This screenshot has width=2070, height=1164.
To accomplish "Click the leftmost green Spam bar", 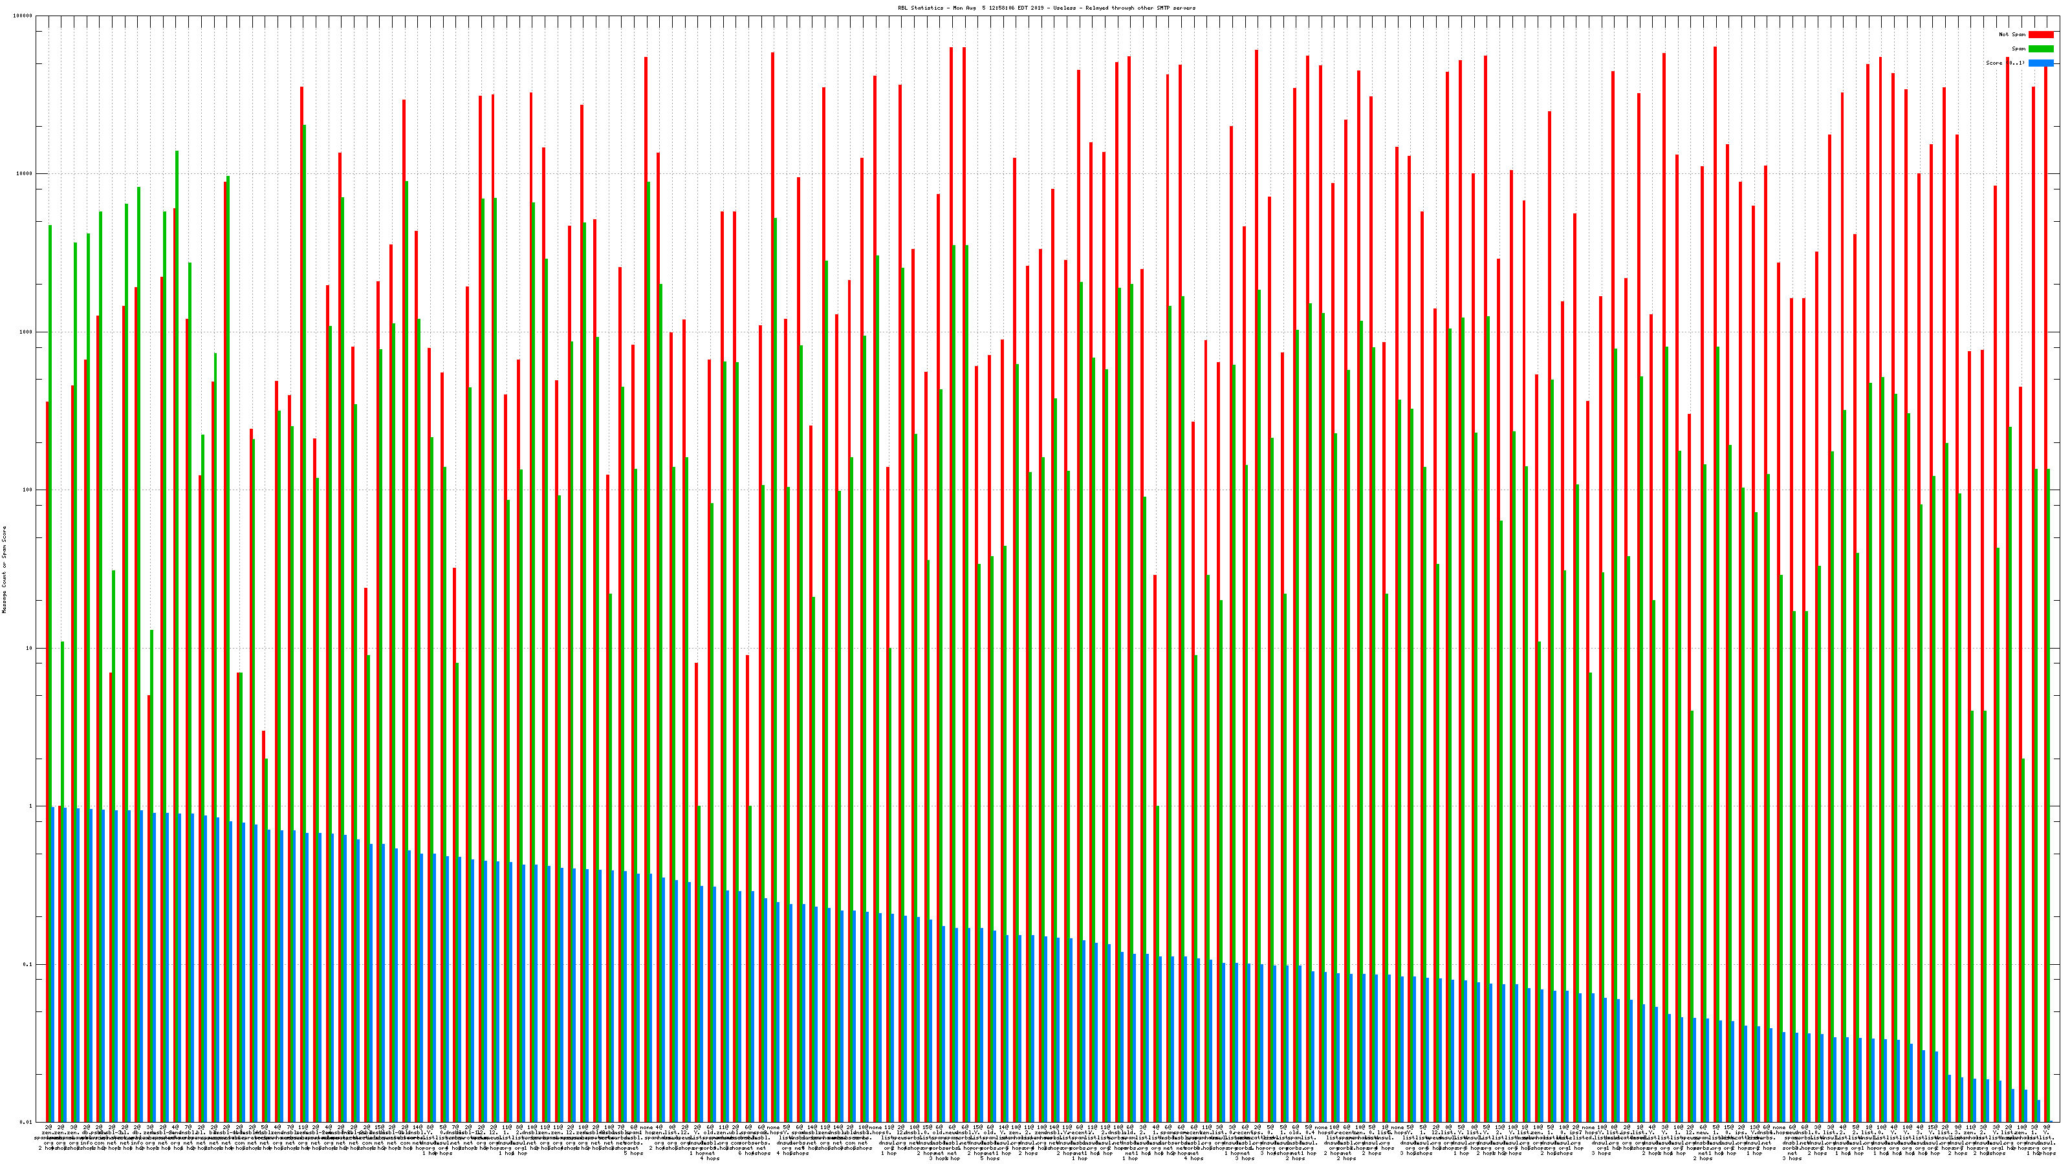I will click(50, 643).
